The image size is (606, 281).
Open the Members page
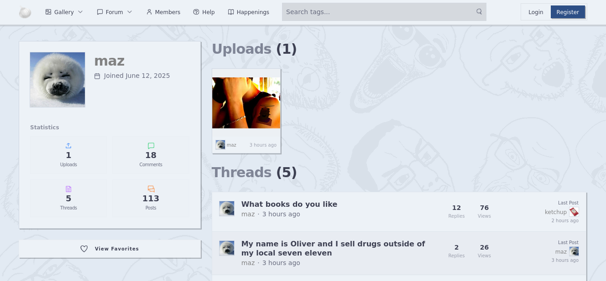coord(163,12)
